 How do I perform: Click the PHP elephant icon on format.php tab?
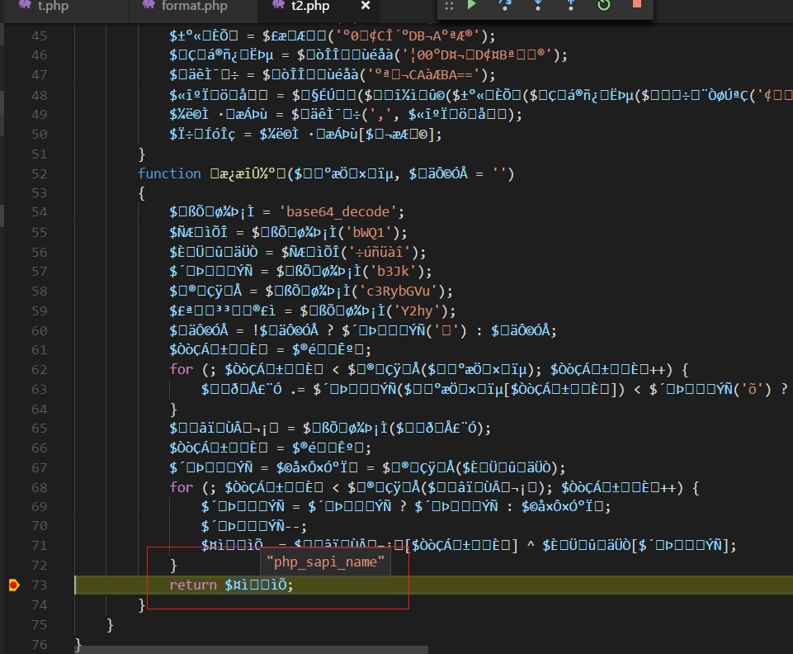click(149, 5)
